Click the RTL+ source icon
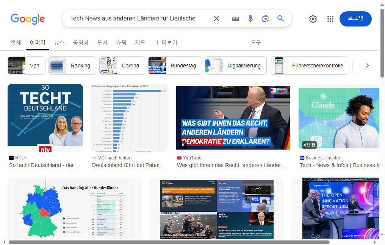 pyautogui.click(x=11, y=158)
